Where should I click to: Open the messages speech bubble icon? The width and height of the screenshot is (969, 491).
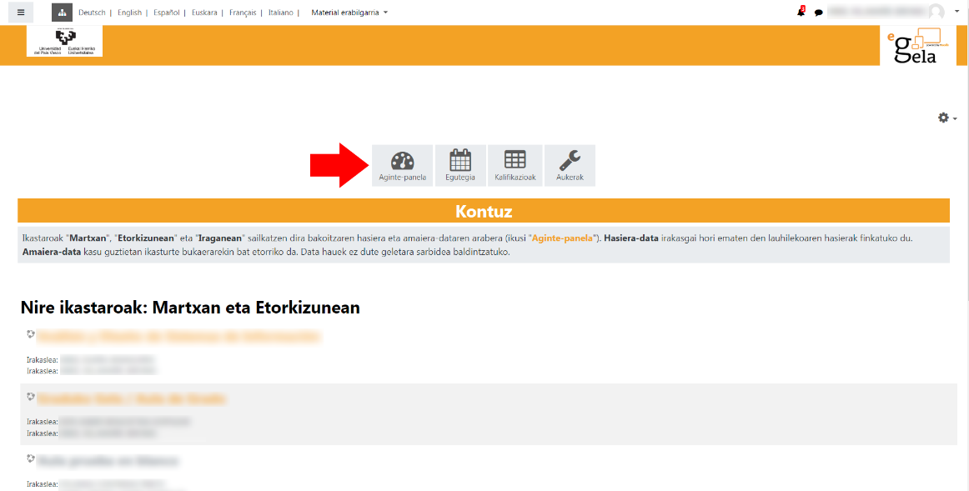(819, 13)
